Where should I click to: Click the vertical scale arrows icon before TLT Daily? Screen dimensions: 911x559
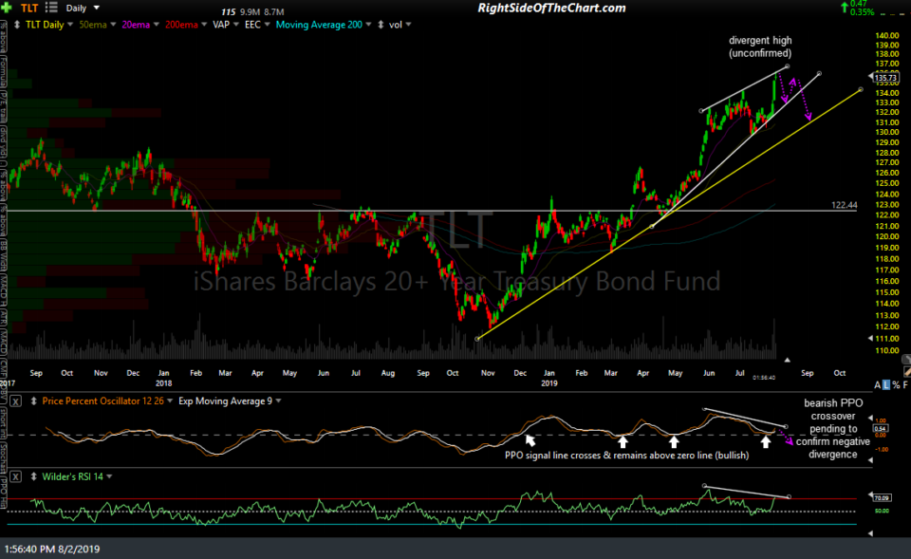click(x=17, y=25)
